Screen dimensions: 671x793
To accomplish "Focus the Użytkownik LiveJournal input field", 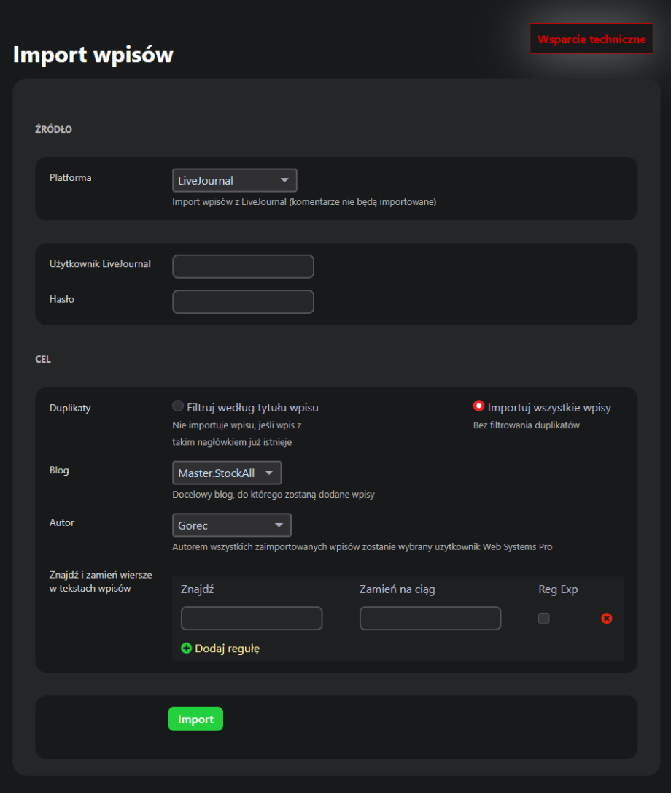I will pos(243,266).
